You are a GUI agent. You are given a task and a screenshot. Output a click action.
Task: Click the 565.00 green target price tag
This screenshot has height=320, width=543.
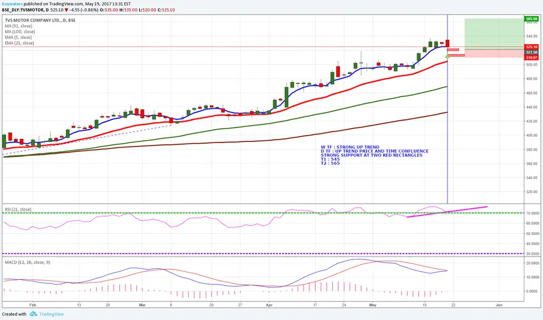click(531, 19)
